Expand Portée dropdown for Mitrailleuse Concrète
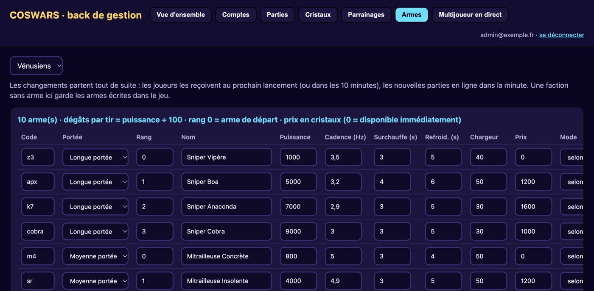 [x=95, y=256]
